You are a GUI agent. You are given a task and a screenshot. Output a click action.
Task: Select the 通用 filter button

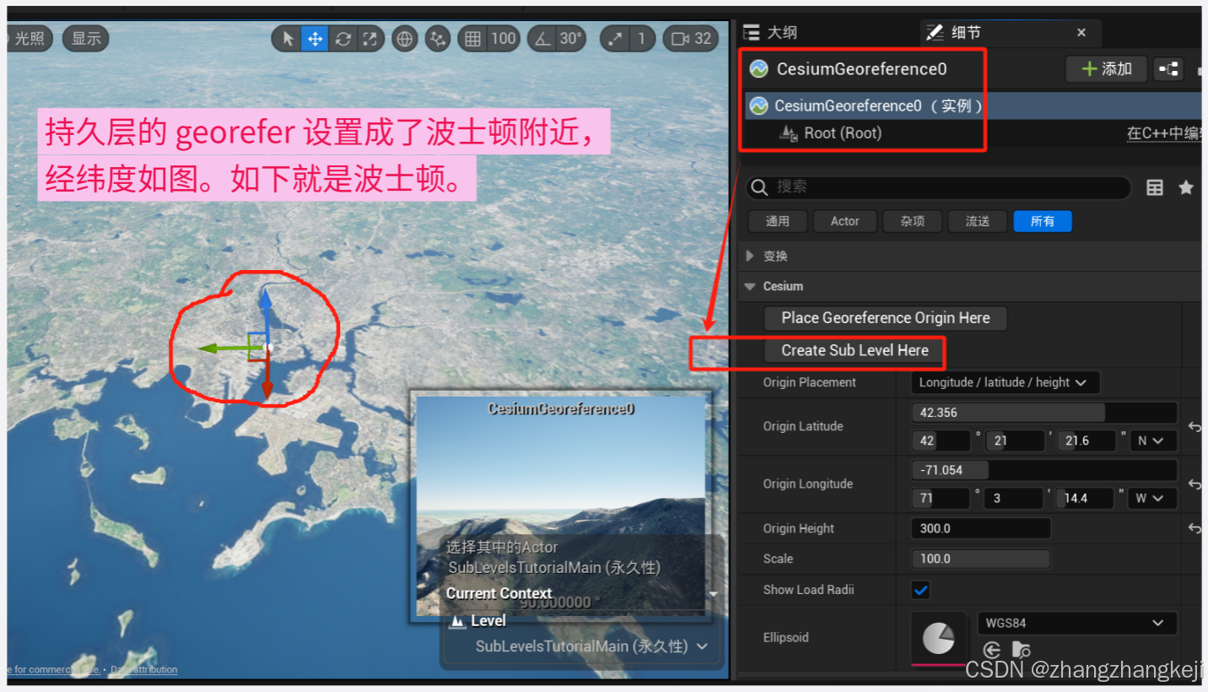click(777, 221)
